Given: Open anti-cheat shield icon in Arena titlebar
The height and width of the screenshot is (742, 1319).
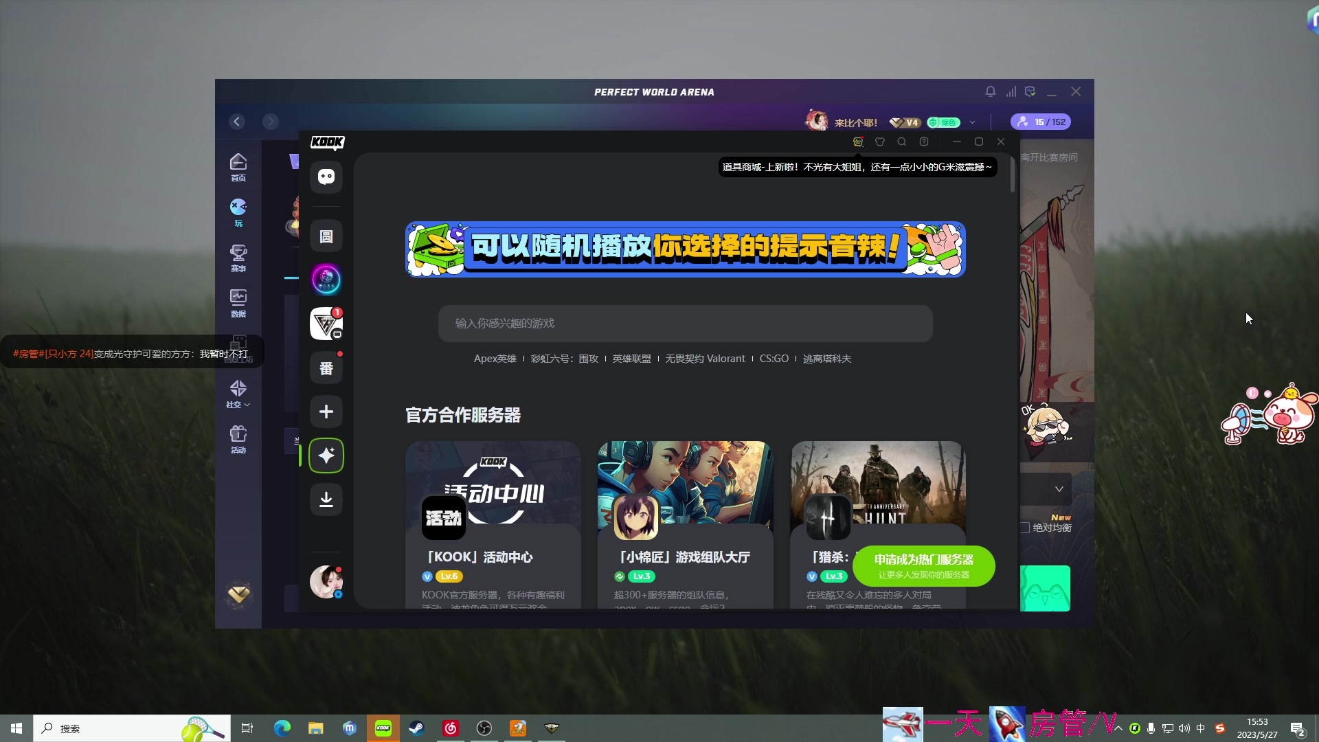Looking at the screenshot, I should pyautogui.click(x=1030, y=91).
